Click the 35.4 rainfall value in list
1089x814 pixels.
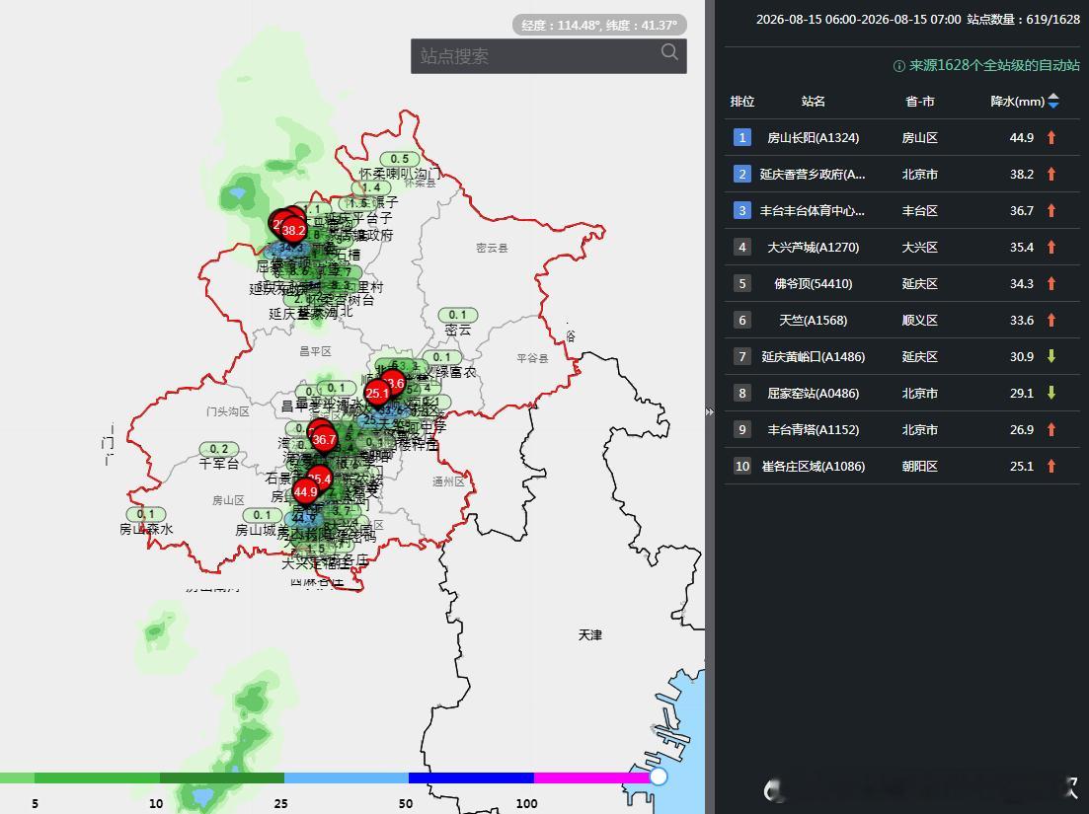[1022, 247]
